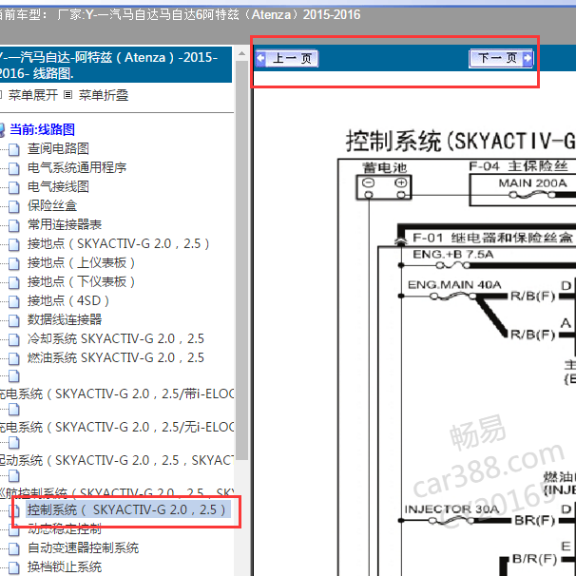The image size is (576, 576).
Task: Click the 上一页 previous page button
Action: click(287, 58)
